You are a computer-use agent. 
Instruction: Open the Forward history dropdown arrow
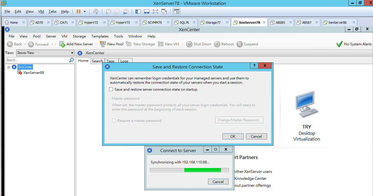pyautogui.click(x=52, y=44)
